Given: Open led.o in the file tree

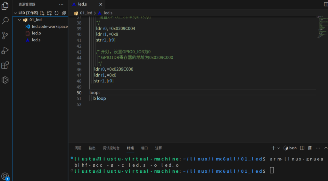Looking at the screenshot, I should coord(36,33).
